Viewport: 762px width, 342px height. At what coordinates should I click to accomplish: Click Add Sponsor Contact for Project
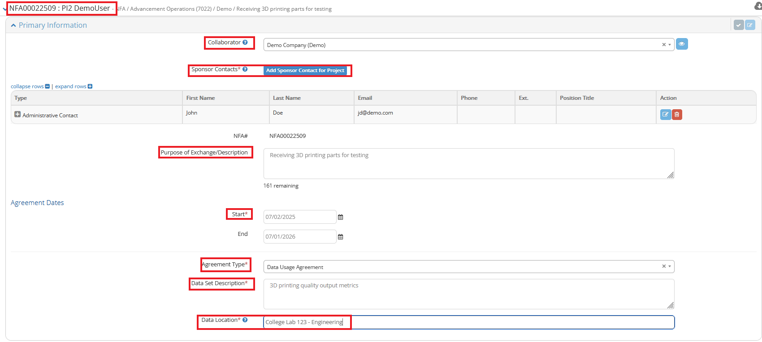pos(305,71)
